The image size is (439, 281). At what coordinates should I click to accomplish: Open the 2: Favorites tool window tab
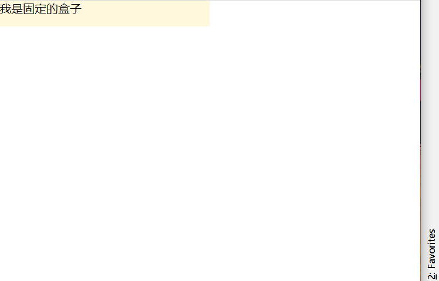(432, 255)
